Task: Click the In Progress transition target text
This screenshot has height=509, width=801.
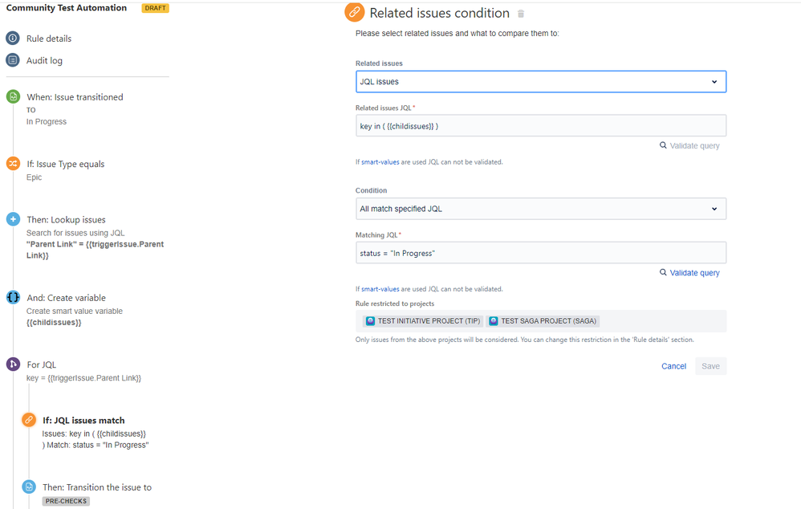Action: point(47,121)
